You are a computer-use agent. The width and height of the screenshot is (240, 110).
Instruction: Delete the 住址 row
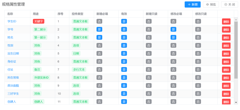(226, 70)
